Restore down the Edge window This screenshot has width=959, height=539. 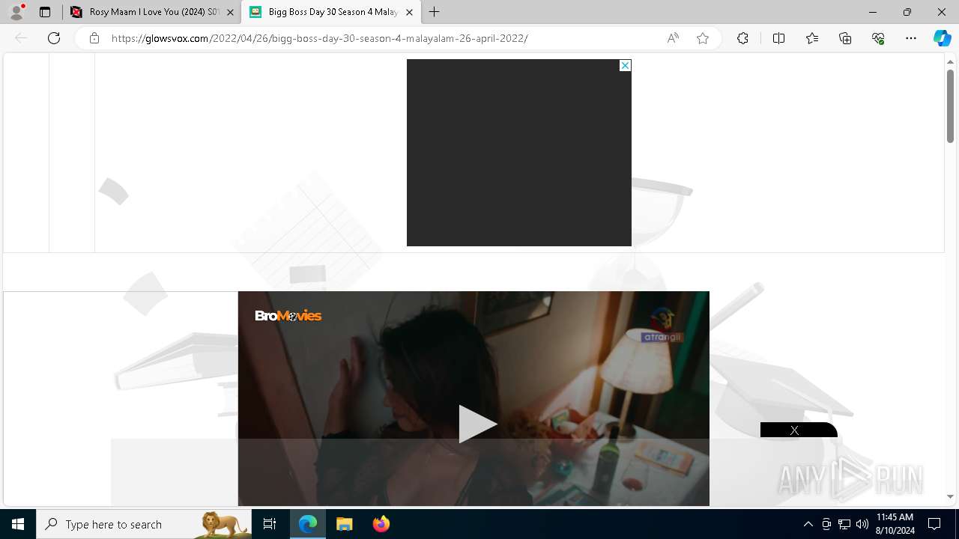pos(907,12)
